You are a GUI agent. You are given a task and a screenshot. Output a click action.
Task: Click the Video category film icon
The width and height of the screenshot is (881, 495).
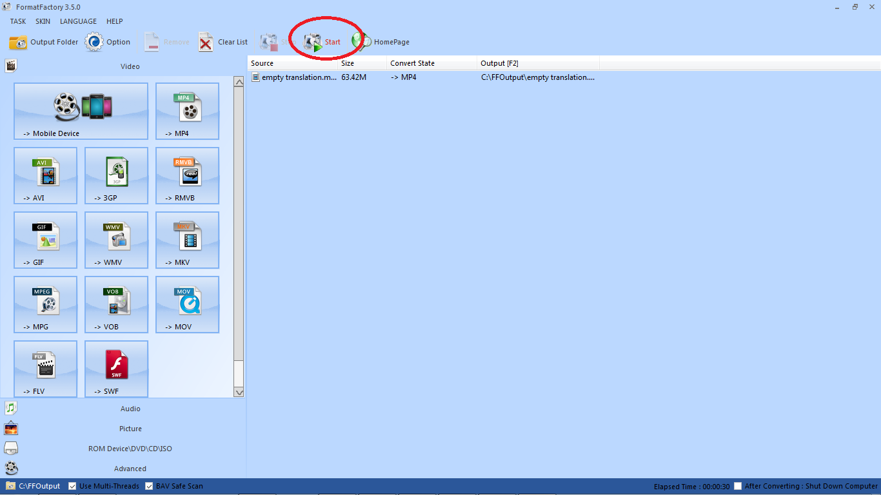coord(11,66)
